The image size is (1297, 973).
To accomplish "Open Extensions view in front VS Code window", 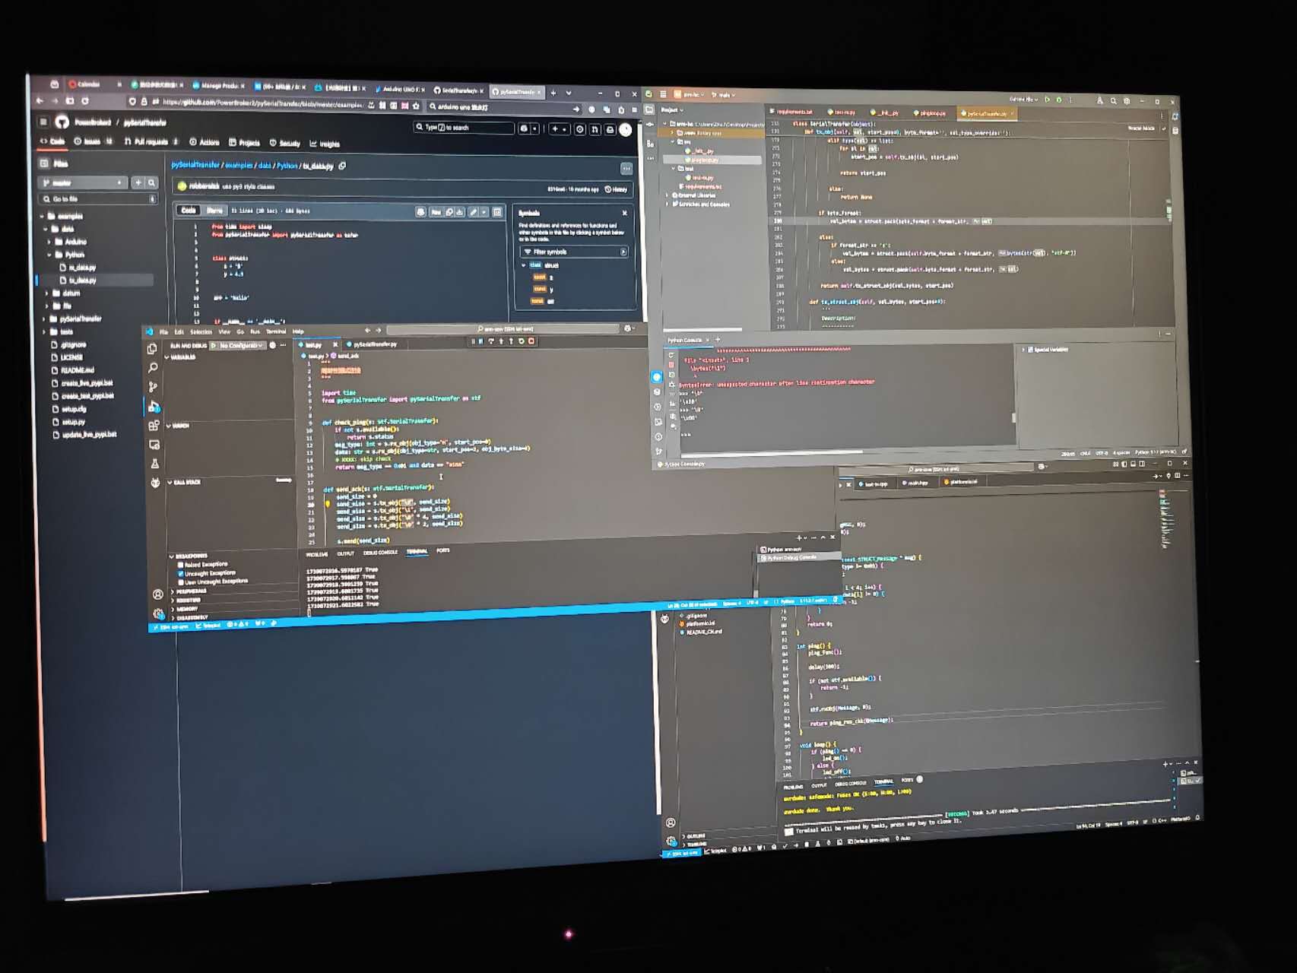I will click(154, 426).
